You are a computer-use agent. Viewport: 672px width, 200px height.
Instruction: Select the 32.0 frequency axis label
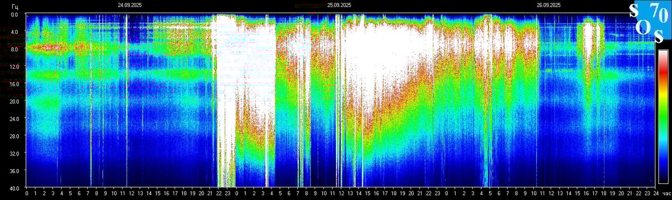click(15, 153)
